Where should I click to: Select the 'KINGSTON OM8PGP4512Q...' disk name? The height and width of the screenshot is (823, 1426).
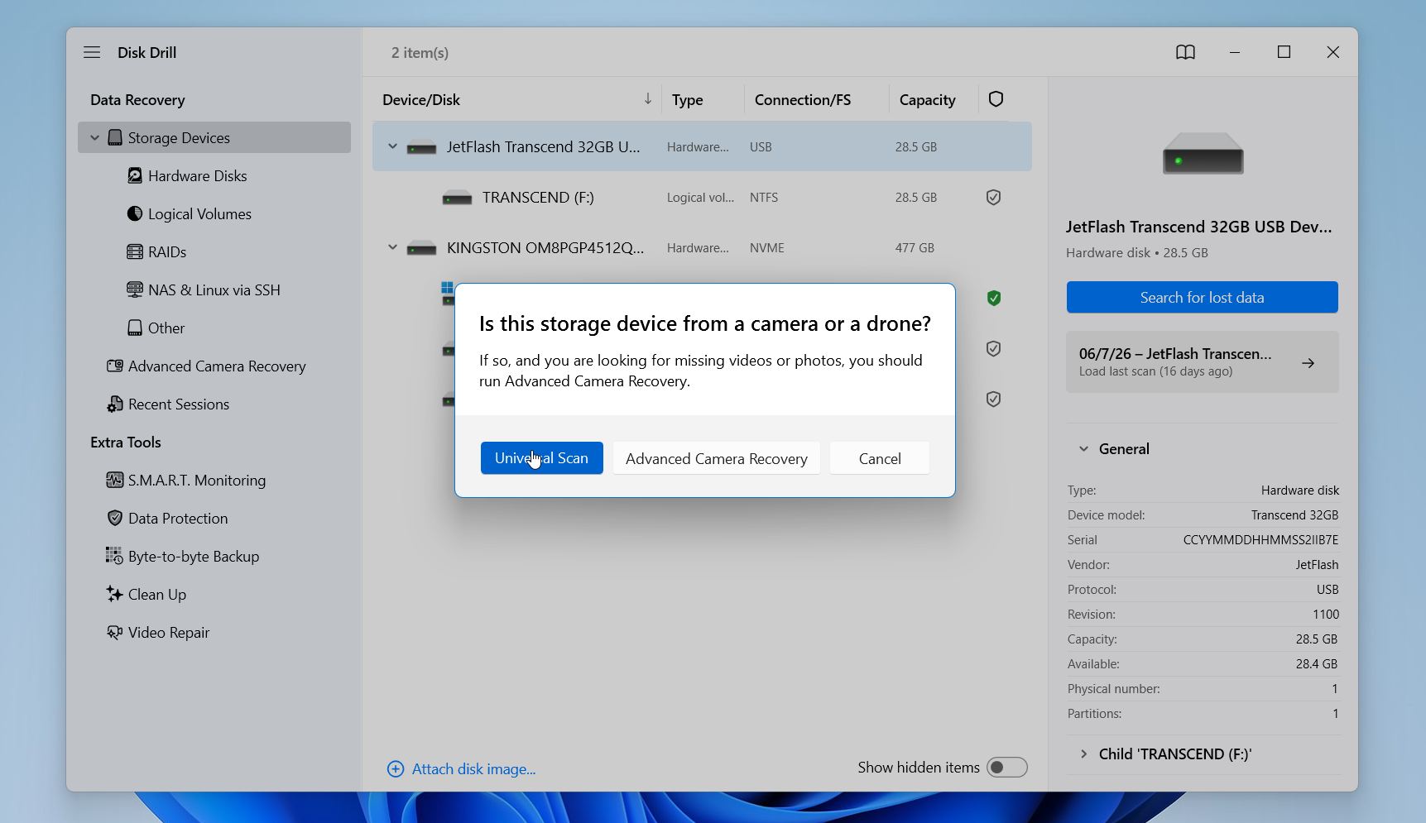point(545,247)
